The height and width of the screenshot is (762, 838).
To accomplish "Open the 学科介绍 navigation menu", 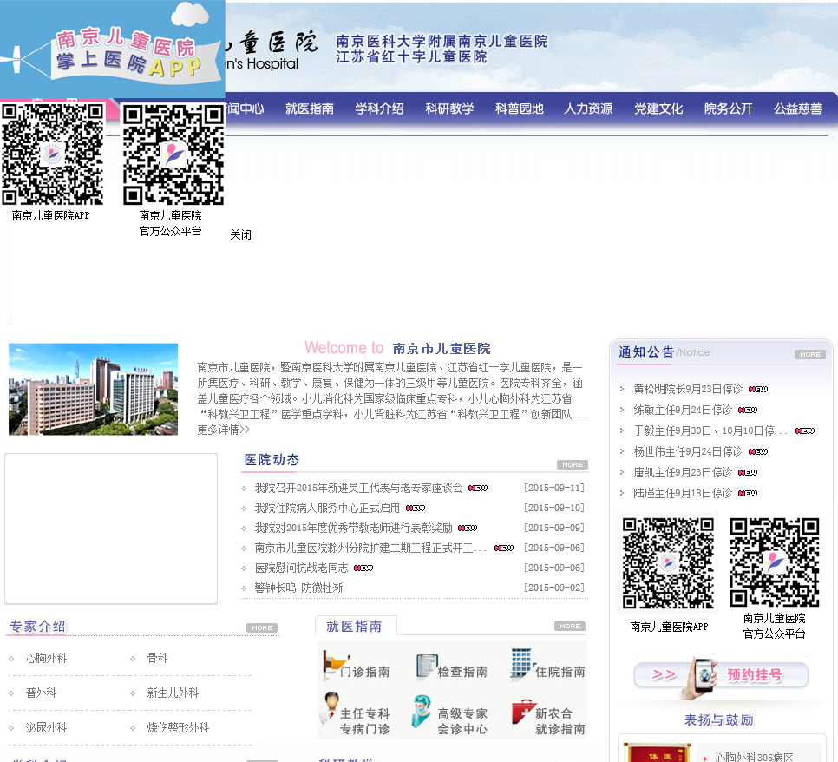I will tap(379, 108).
